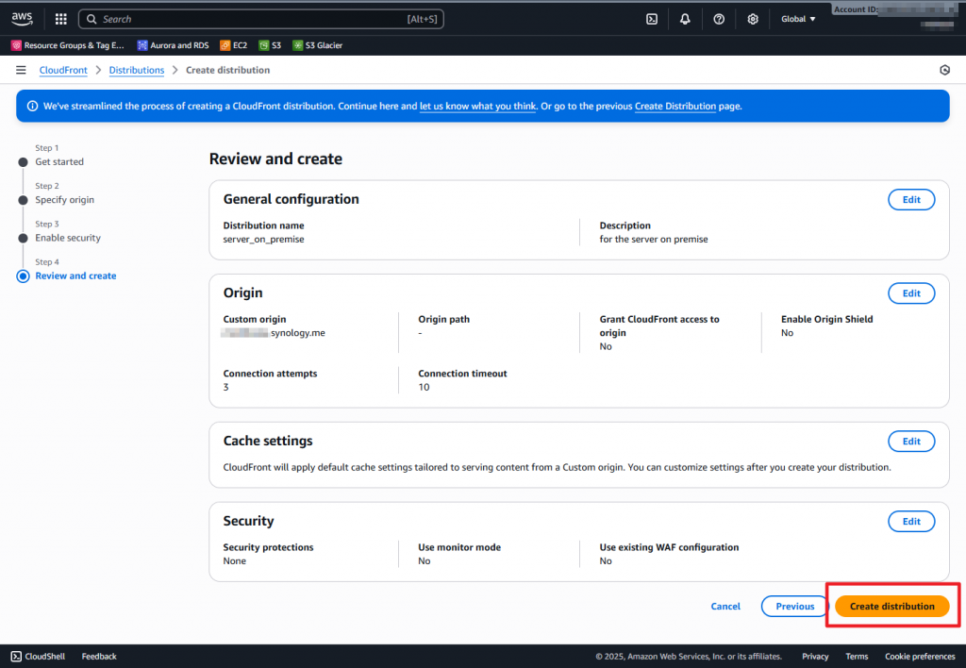The image size is (966, 668).
Task: Edit Origin section
Action: pos(911,293)
